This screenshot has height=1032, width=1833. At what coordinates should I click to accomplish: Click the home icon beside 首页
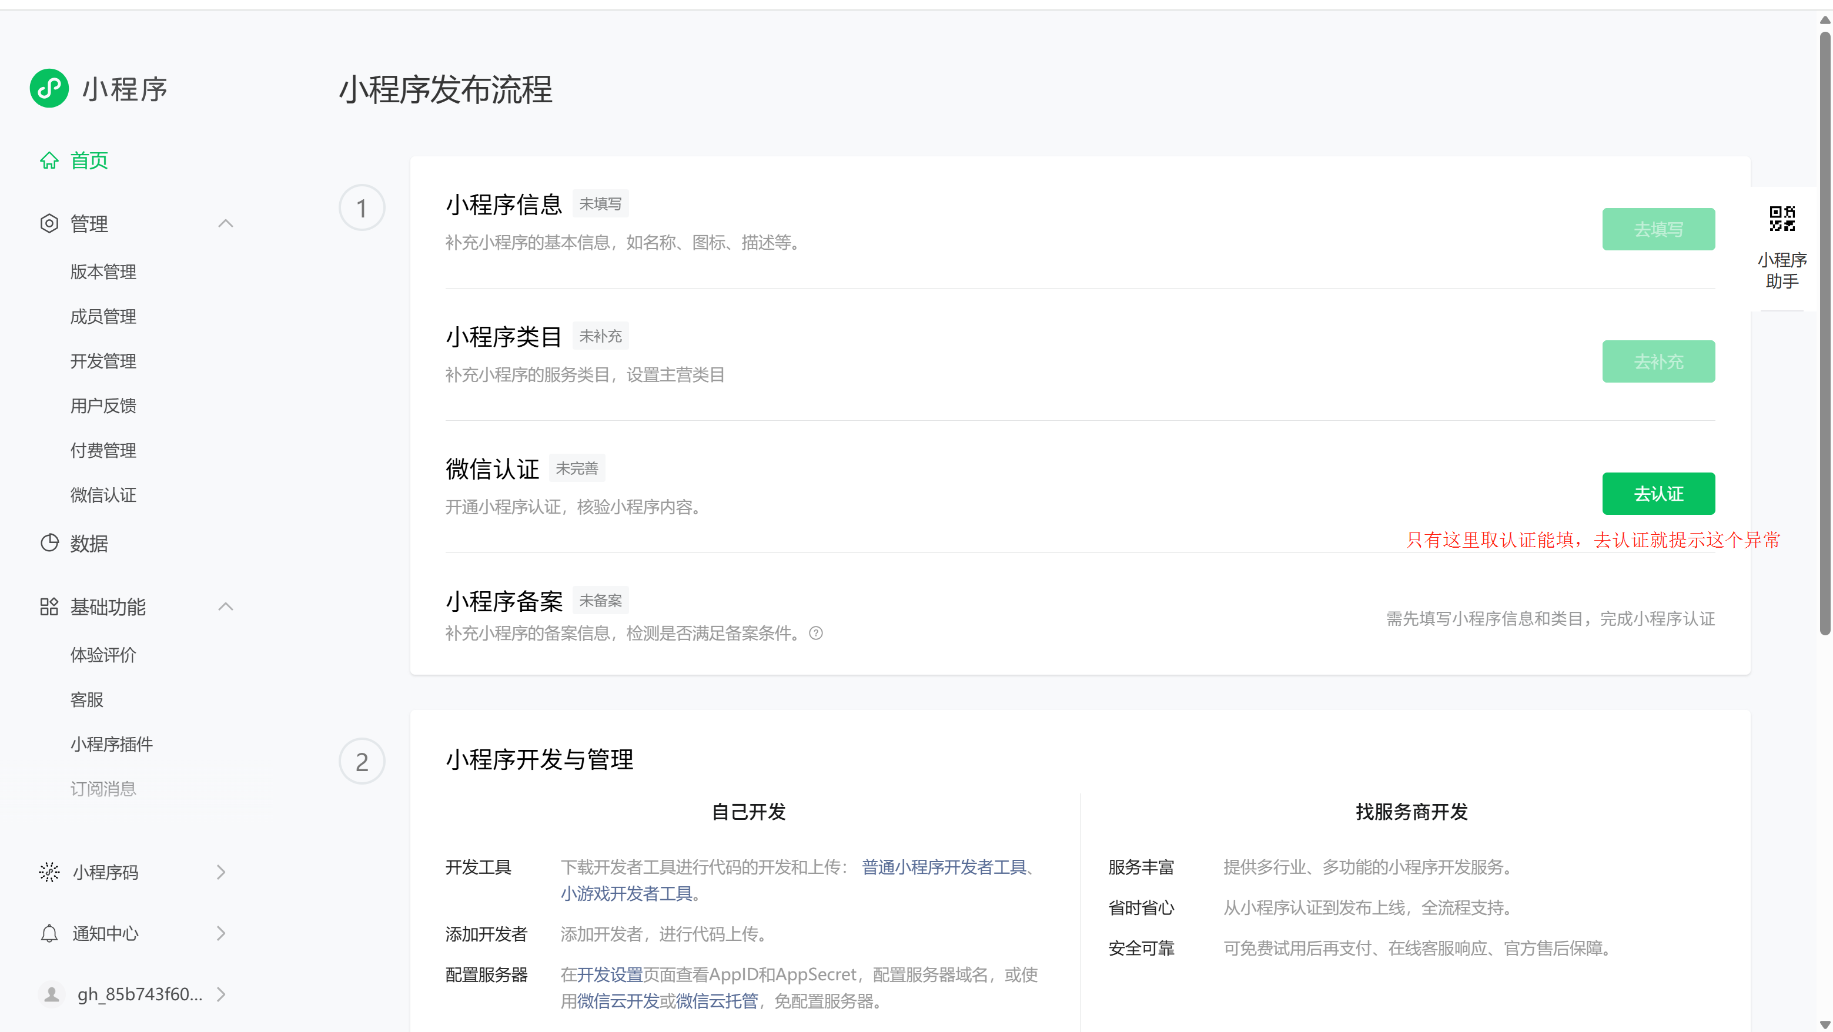coord(49,161)
